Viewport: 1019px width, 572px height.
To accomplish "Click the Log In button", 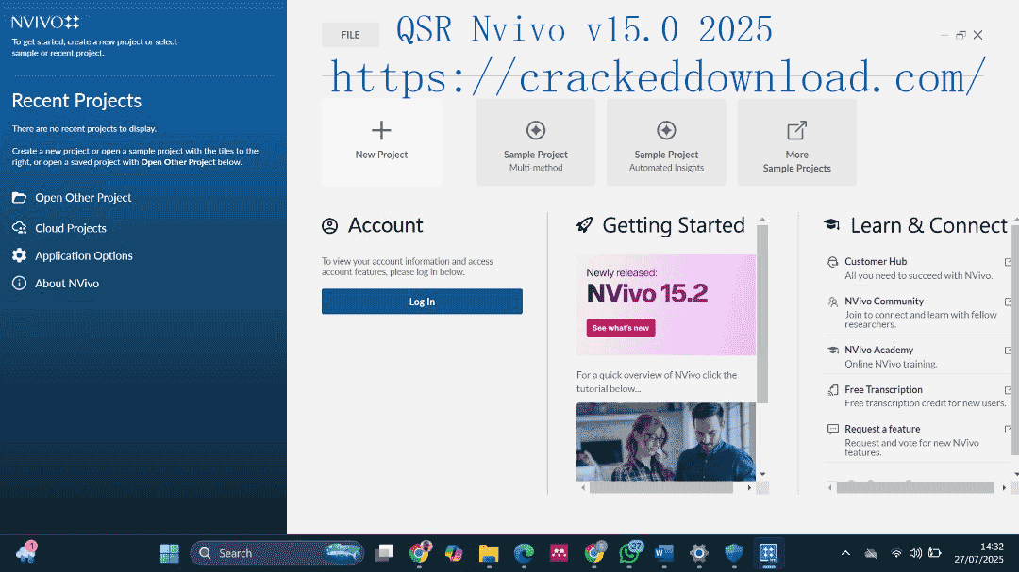I will [422, 302].
